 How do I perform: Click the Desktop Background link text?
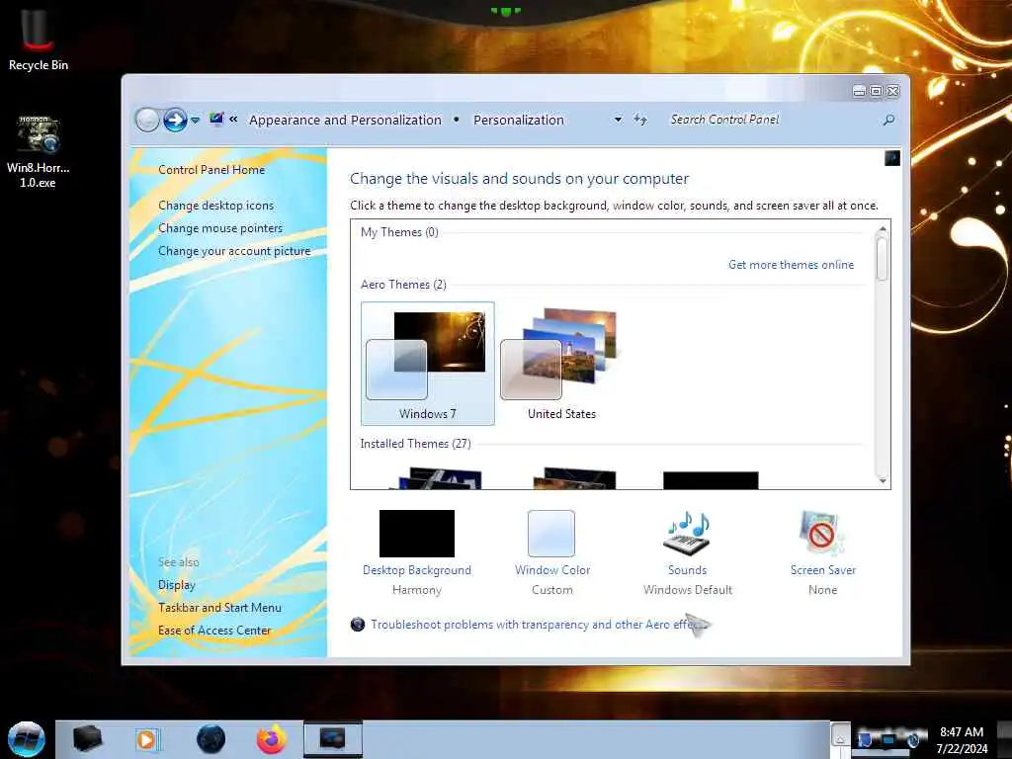[x=417, y=570]
